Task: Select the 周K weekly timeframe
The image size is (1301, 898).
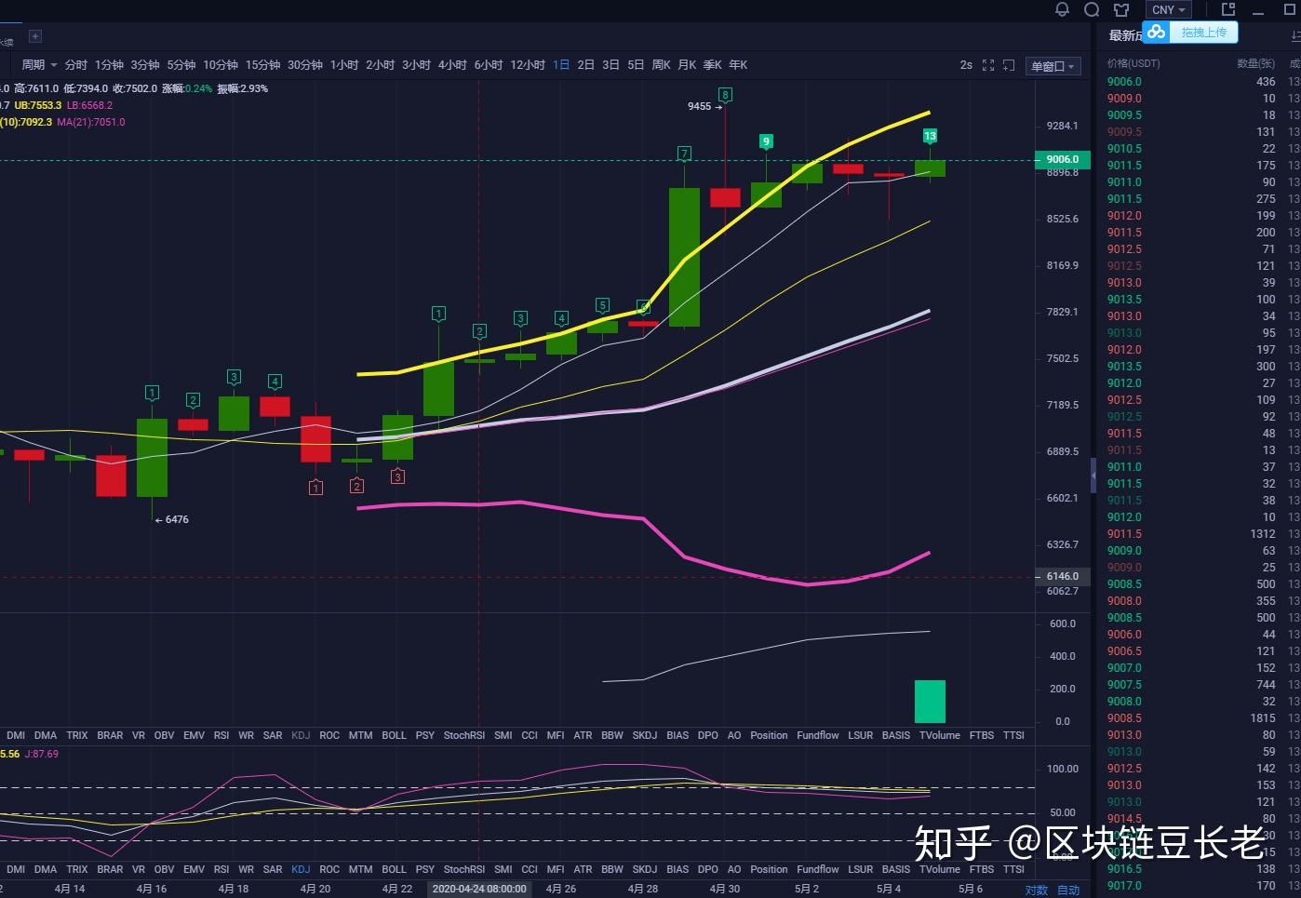Action: point(661,65)
